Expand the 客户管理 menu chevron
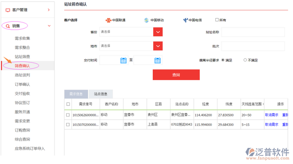 pyautogui.click(x=49, y=10)
